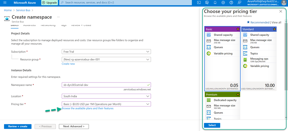
Task: Open Directories and subscriptions filter icon
Action: point(207,3)
